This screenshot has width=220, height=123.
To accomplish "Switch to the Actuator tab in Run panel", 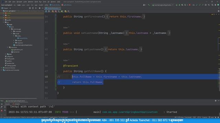I will point(16,104).
